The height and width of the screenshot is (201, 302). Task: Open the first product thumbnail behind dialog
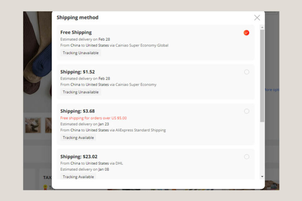[x=33, y=125]
